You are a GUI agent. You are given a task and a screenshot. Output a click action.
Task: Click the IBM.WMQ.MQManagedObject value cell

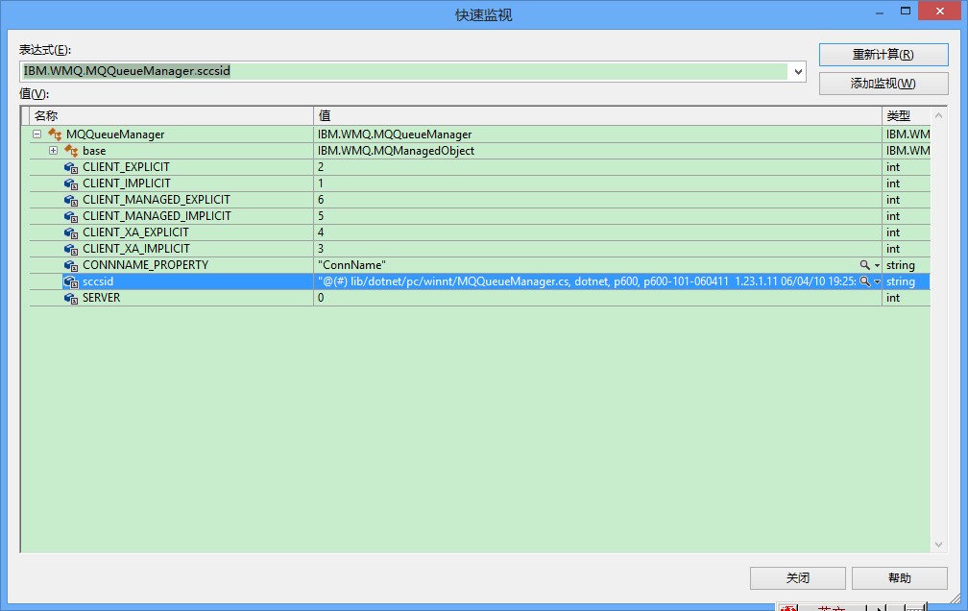(597, 151)
